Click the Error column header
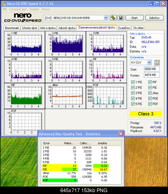 click(x=52, y=143)
